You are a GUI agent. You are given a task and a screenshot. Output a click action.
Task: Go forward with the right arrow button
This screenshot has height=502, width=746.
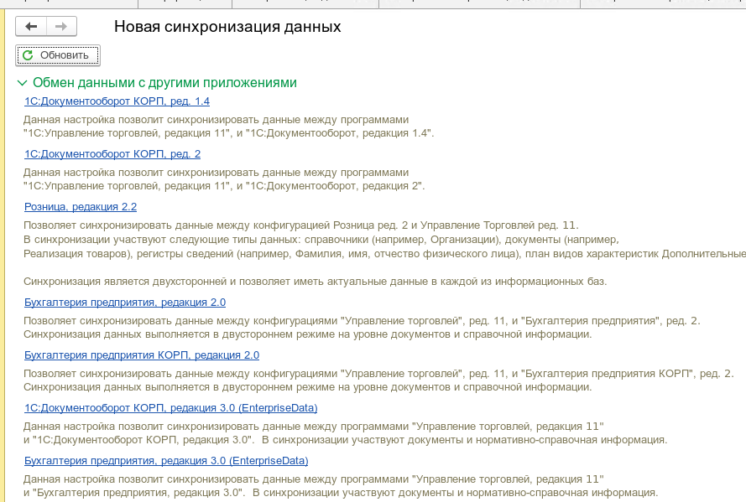[x=61, y=27]
